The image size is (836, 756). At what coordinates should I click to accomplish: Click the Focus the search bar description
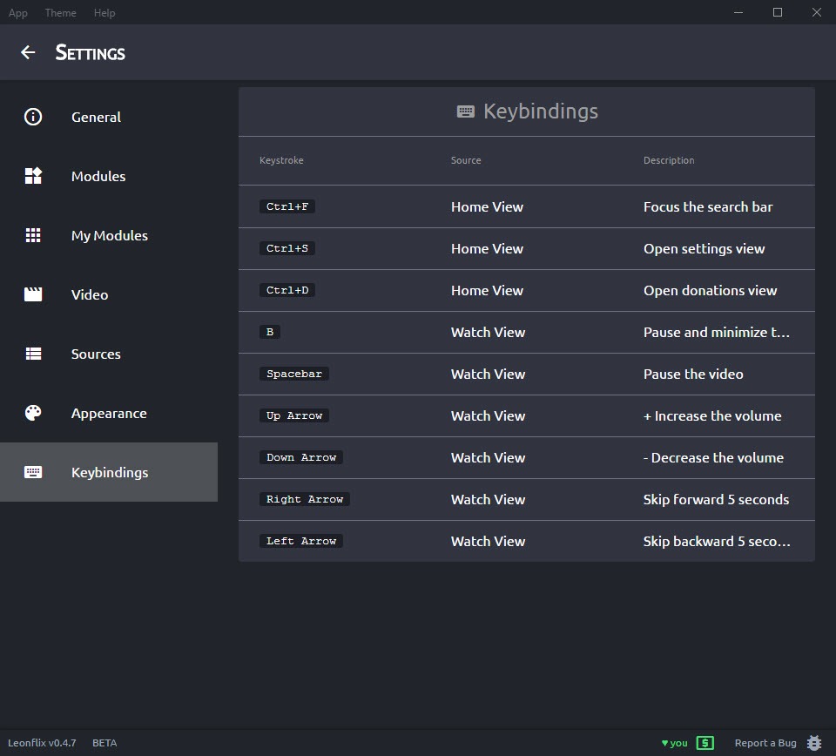tap(707, 207)
